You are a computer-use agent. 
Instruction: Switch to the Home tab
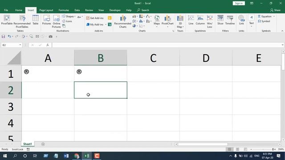pyautogui.click(x=19, y=10)
